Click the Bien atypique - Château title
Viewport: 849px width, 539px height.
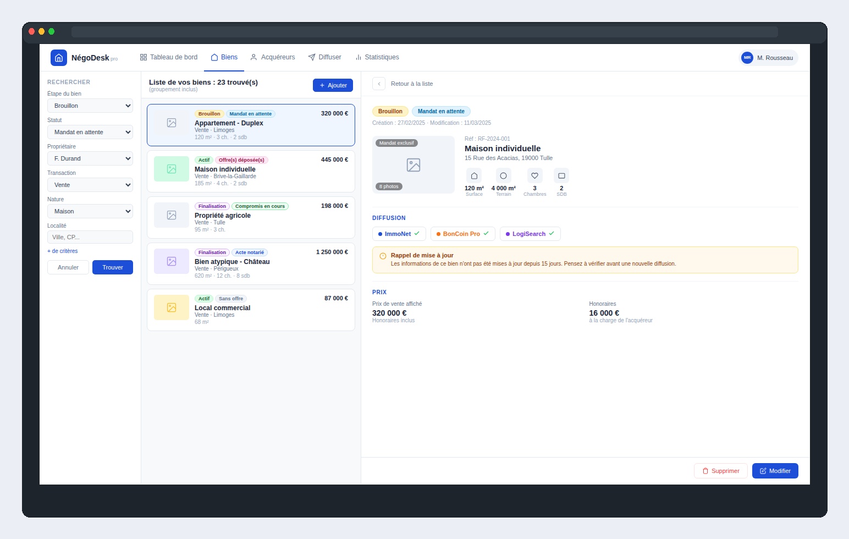tap(232, 262)
